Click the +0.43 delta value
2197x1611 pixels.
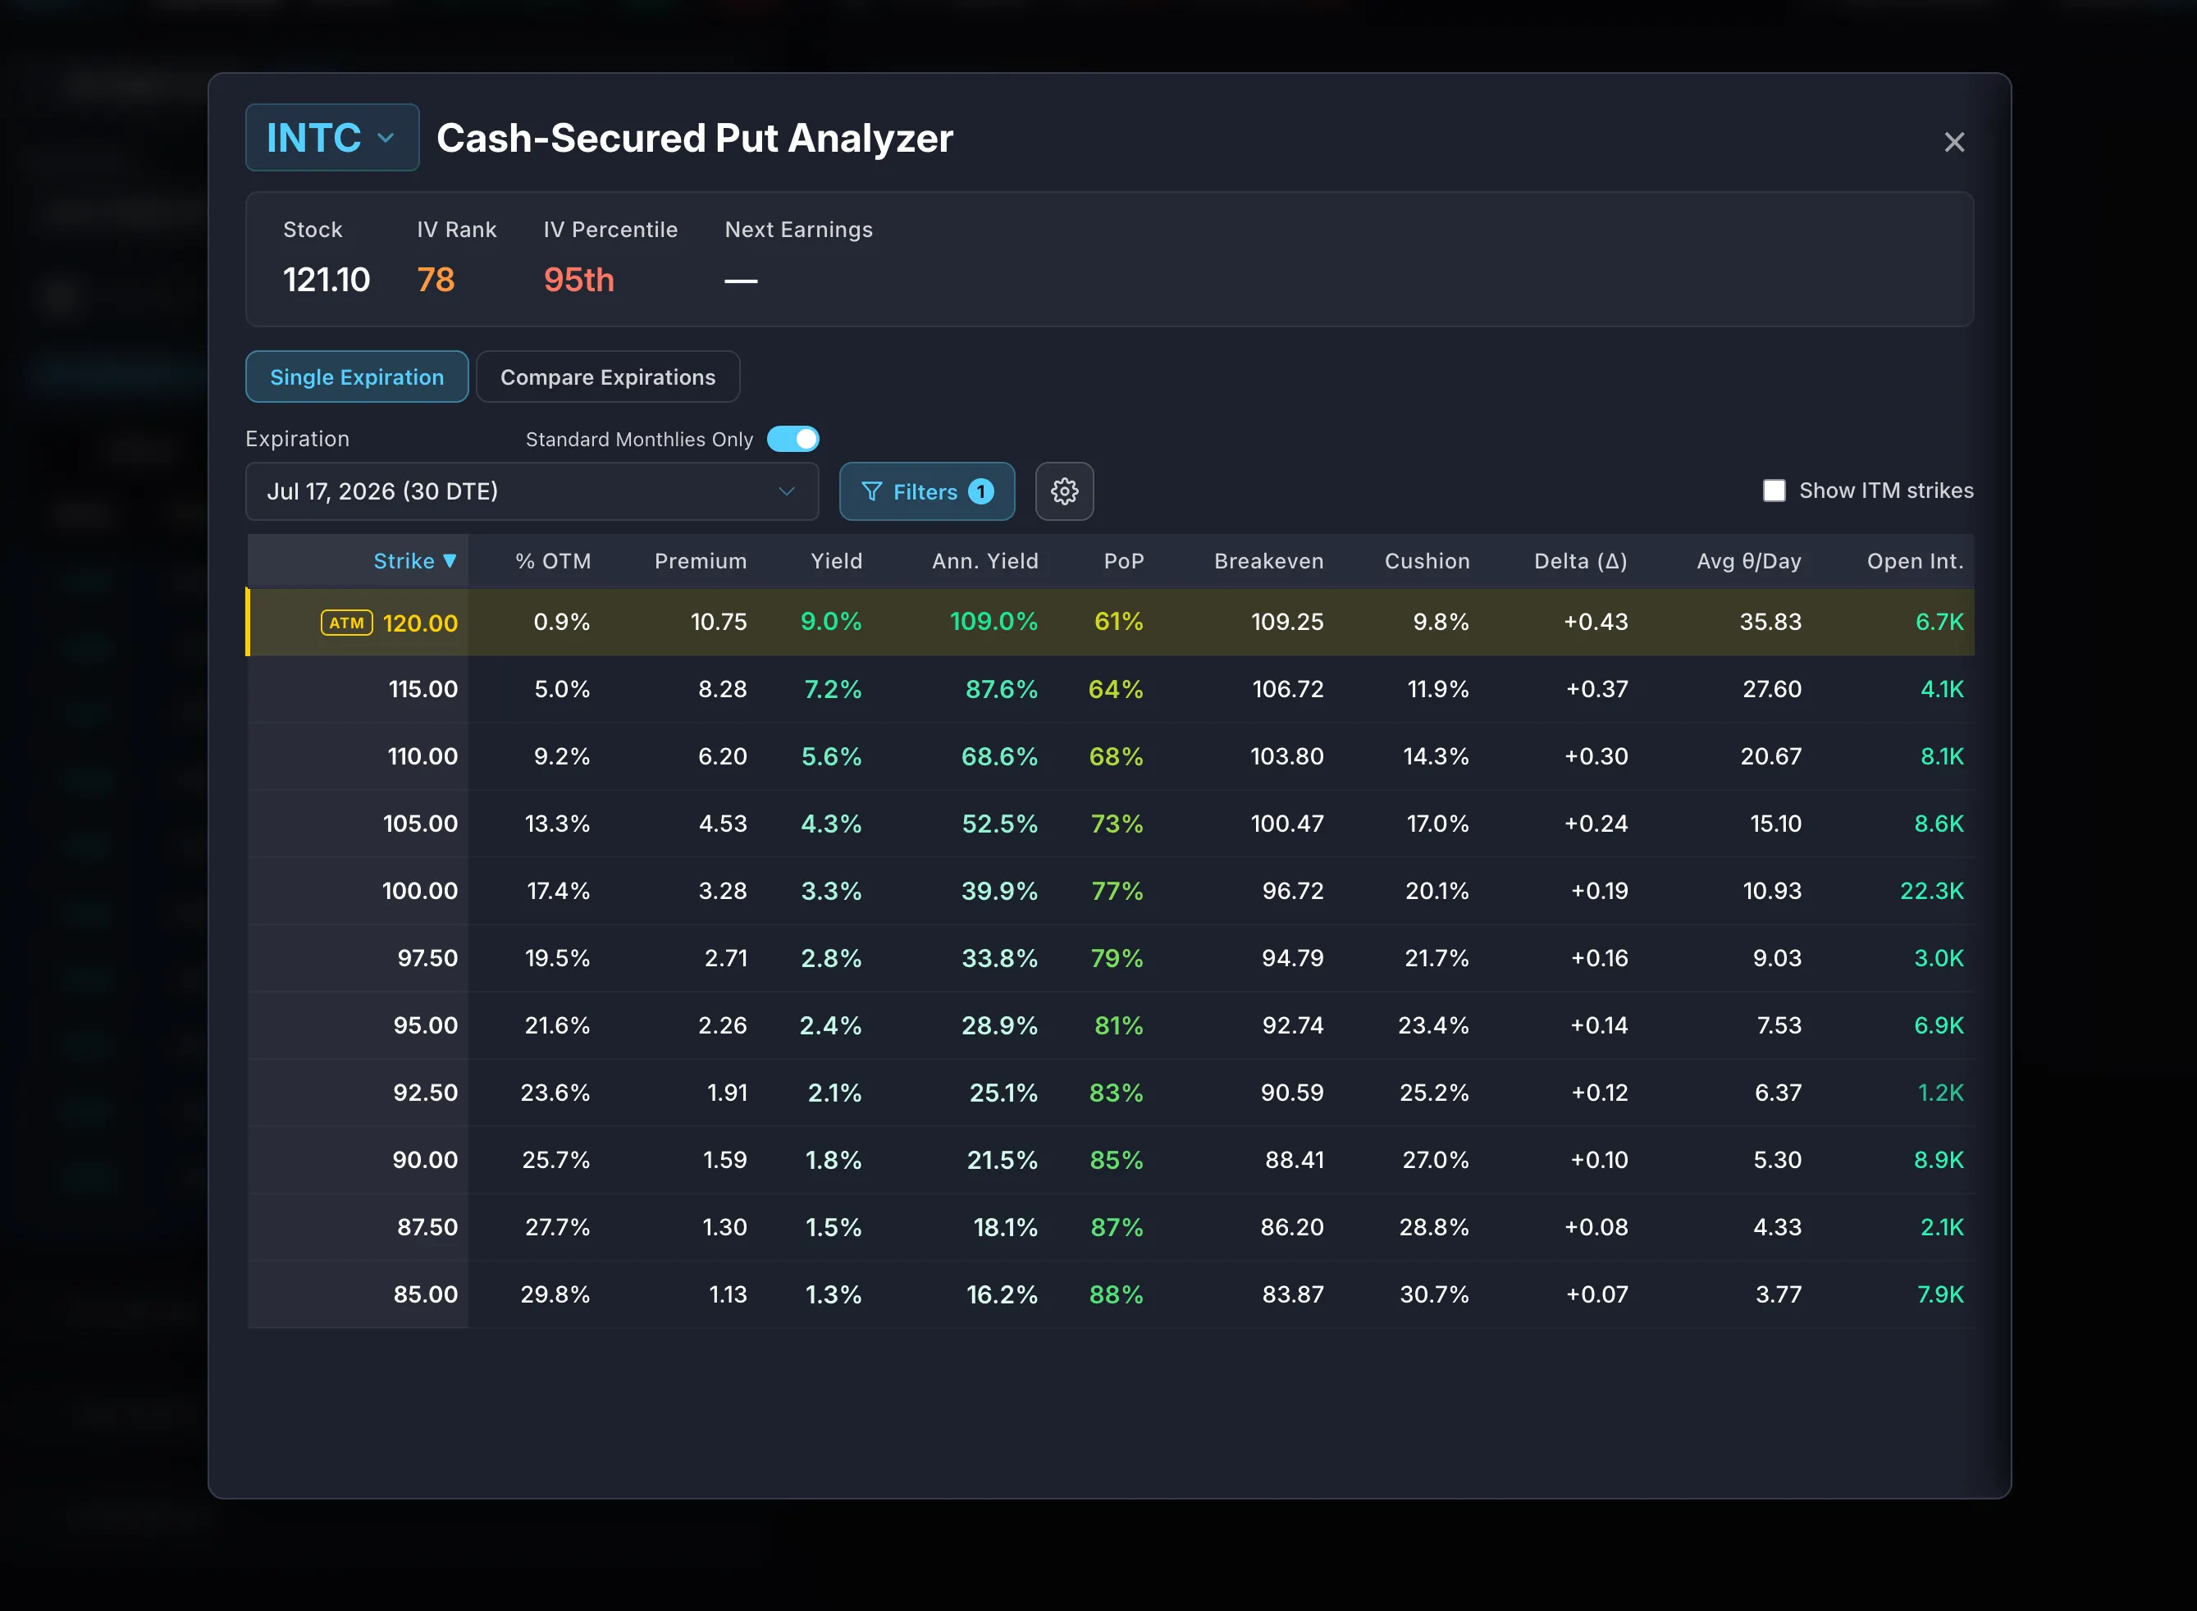point(1596,622)
